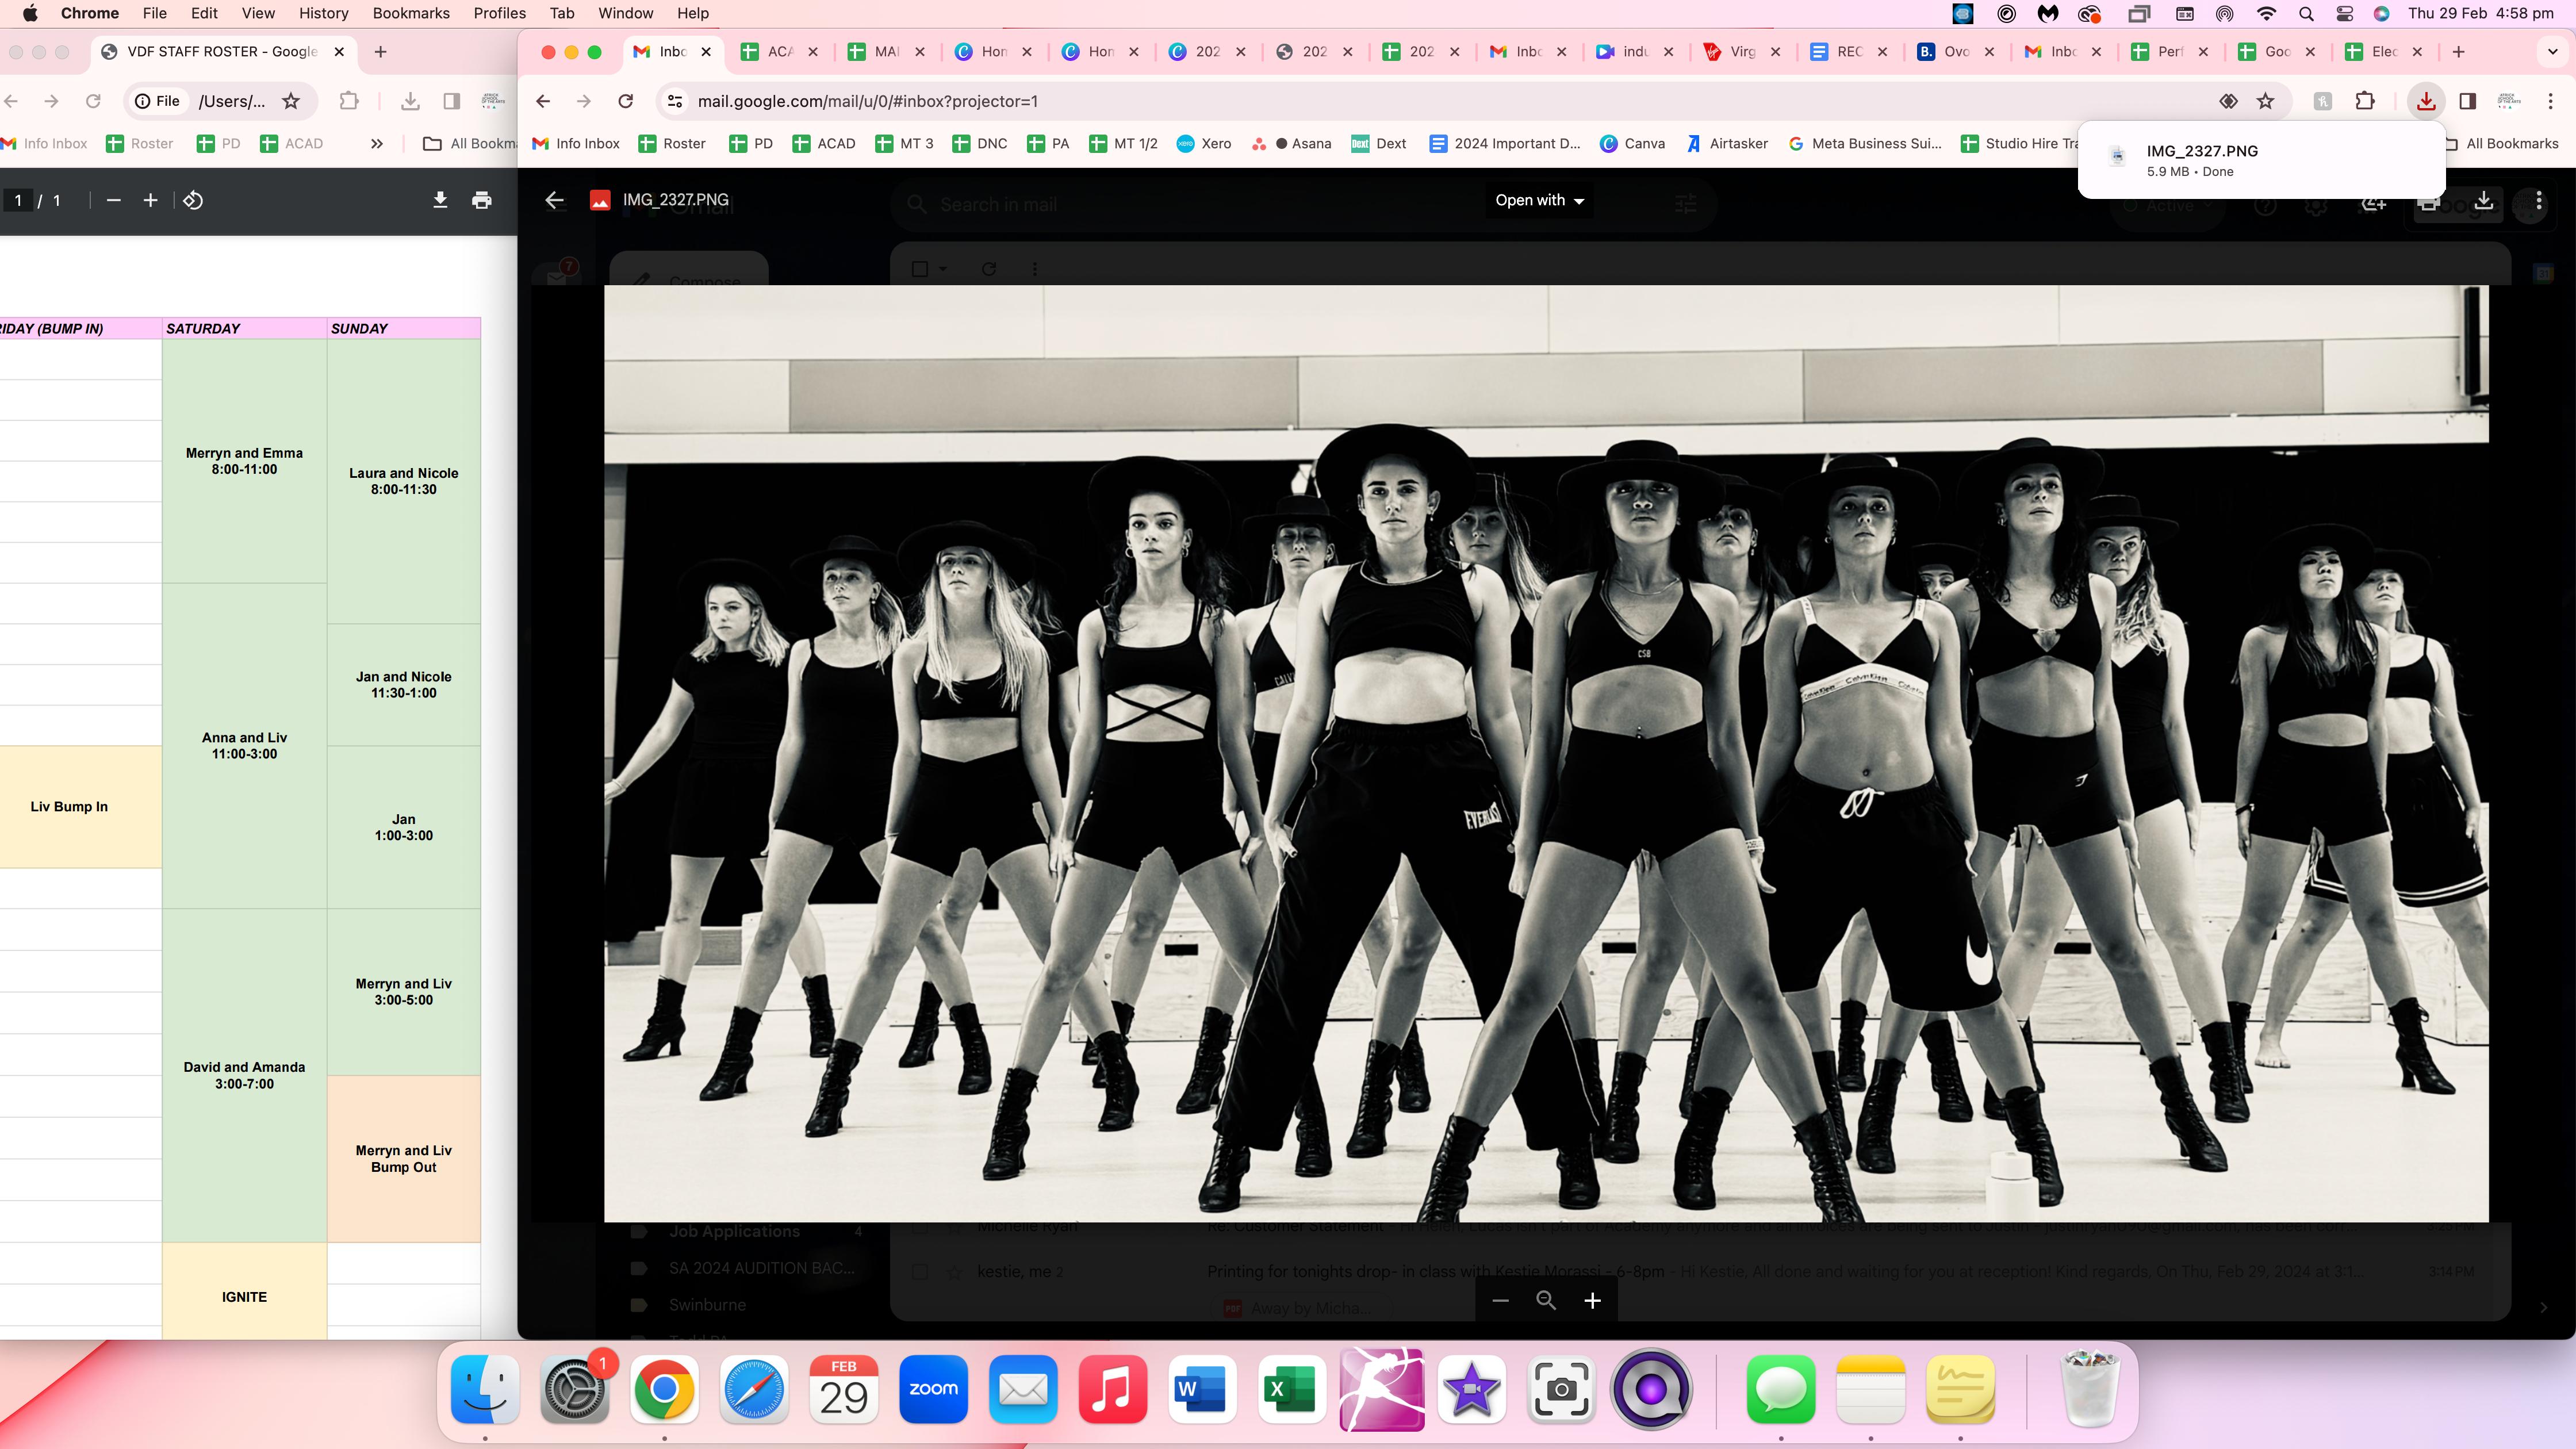Open the viewer's three-dot more options menu
2576x1449 pixels.
[2538, 200]
